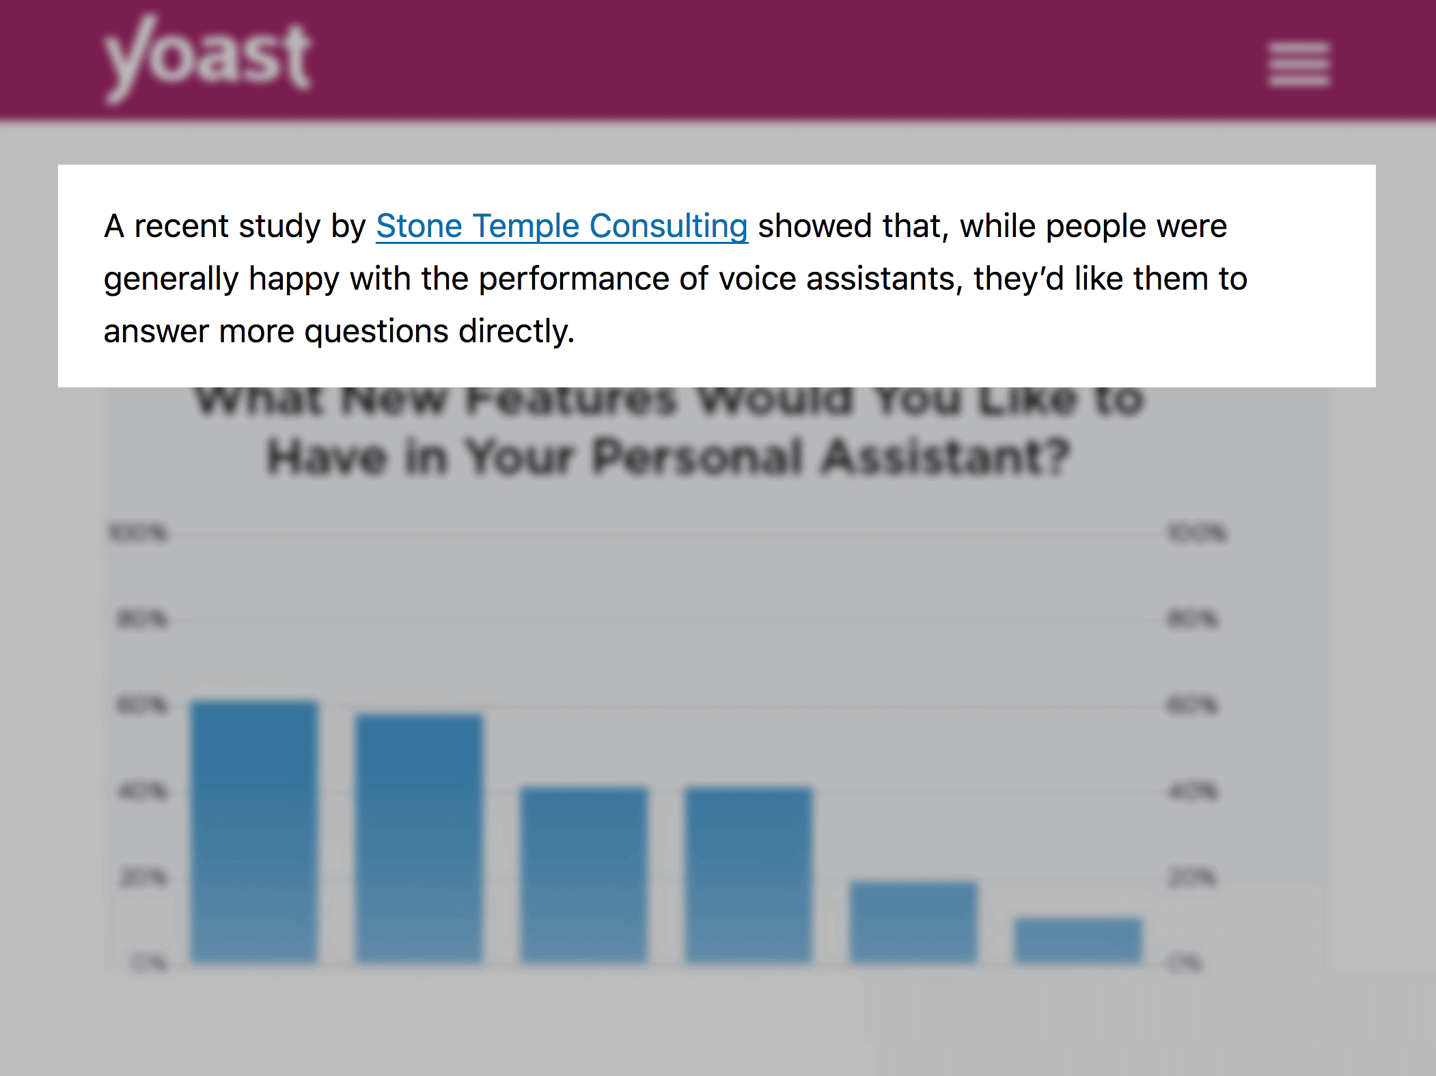Screen dimensions: 1436x1076
Task: Click the right axis 0% label
Action: pyautogui.click(x=1185, y=963)
